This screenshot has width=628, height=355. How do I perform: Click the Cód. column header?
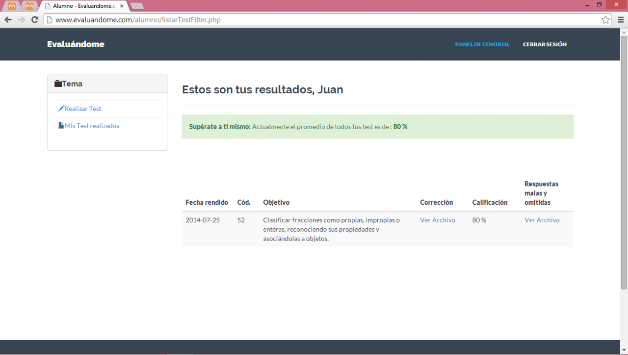(x=244, y=202)
